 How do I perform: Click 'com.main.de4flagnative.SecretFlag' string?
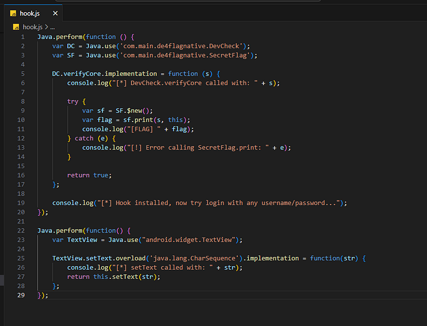click(185, 56)
